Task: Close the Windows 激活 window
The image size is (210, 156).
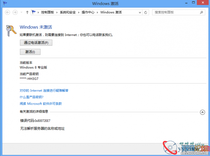Action: pyautogui.click(x=203, y=2)
